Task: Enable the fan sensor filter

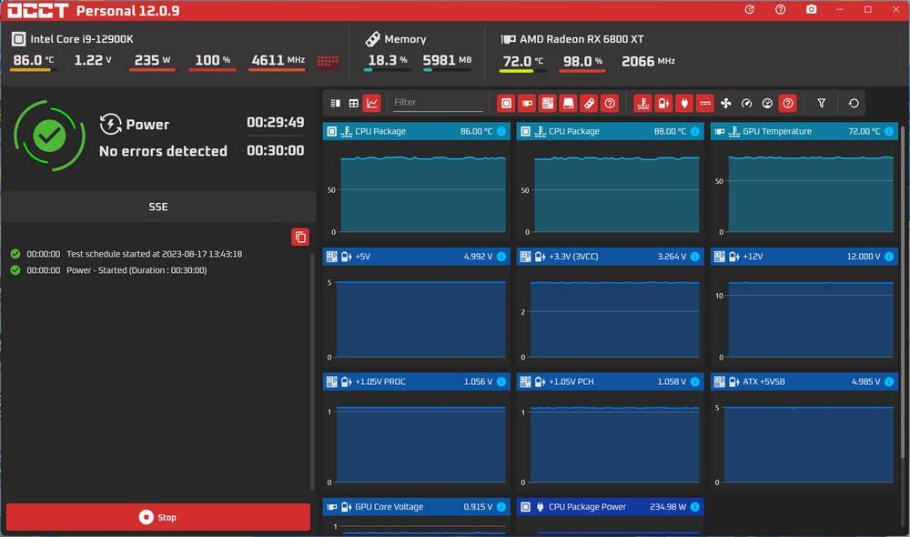Action: (x=725, y=104)
